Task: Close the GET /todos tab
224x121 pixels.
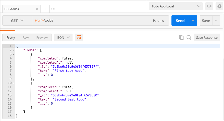Action: pos(37,9)
